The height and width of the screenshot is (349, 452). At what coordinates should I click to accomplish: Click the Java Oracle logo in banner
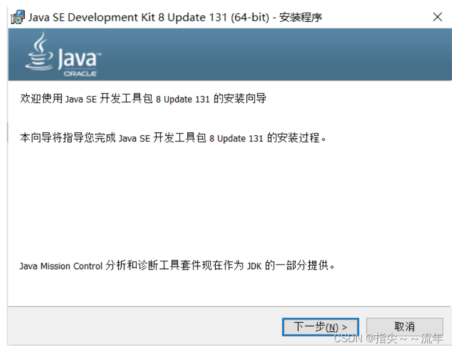[63, 54]
